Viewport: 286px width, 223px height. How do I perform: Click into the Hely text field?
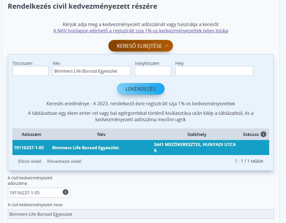pyautogui.click(x=214, y=71)
